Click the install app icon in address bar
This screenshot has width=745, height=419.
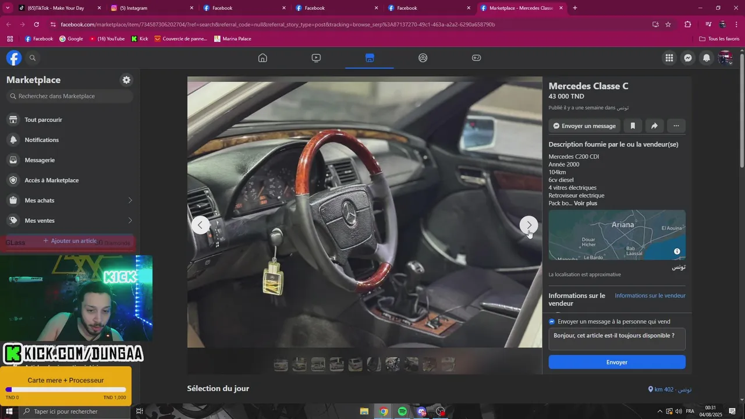pos(655,24)
